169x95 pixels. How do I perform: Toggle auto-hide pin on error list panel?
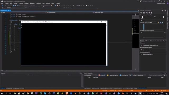point(164,73)
